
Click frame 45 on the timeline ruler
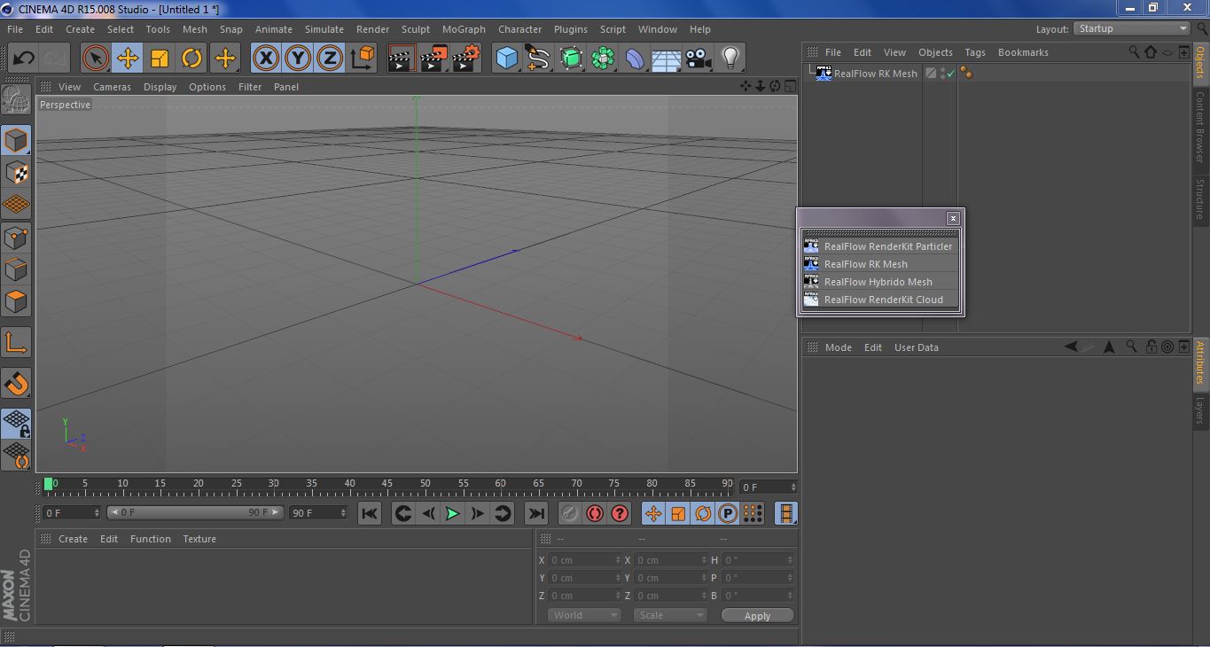click(x=387, y=486)
